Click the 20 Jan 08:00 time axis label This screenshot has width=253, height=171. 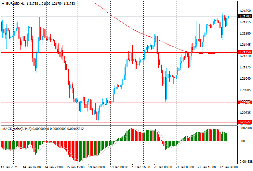[x=163, y=167]
